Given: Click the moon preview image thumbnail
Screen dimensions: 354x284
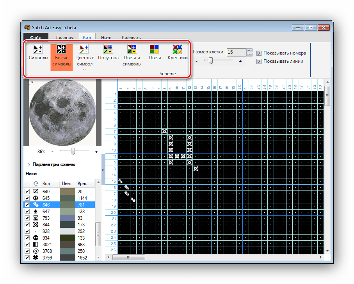Looking at the screenshot, I should [x=62, y=112].
